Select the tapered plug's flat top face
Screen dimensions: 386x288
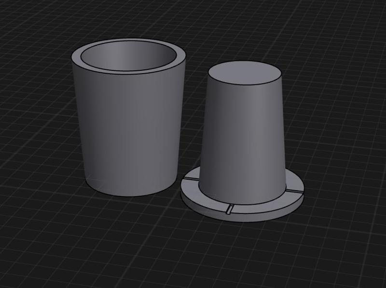tap(245, 73)
